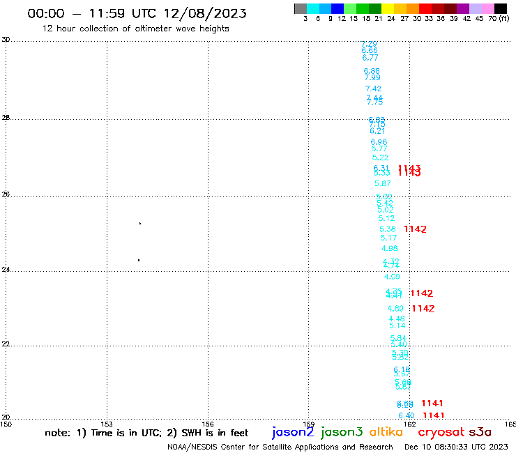Select the 4.69 wave height reading
Screen dimensions: 516x453
click(395, 309)
